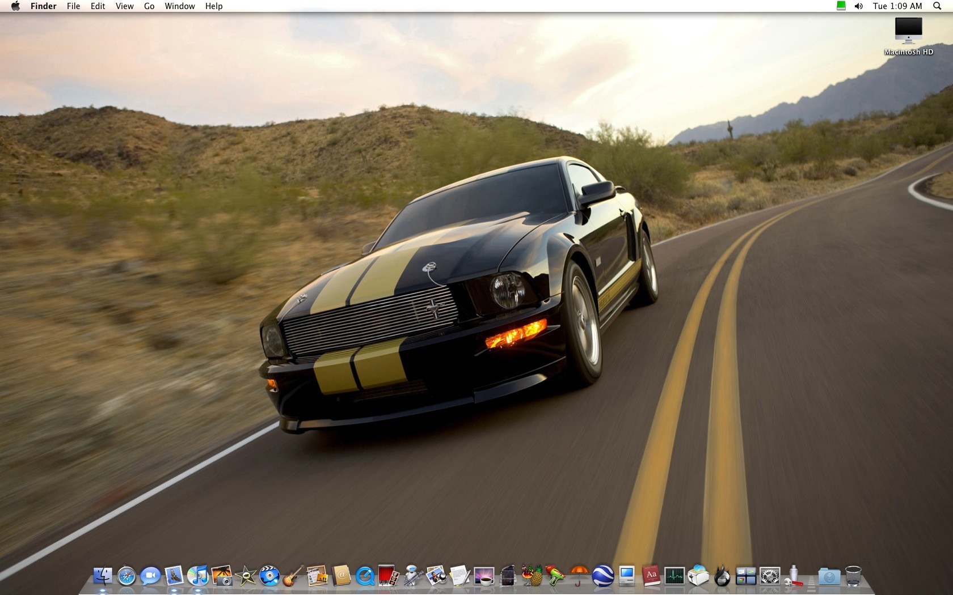This screenshot has width=953, height=595.
Task: Open the volume control in menu bar
Action: (x=859, y=6)
